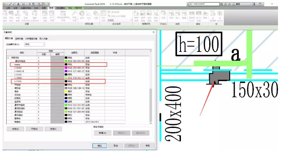
Task: Open the Autodesk Exchange Apps icon
Action: [254, 4]
